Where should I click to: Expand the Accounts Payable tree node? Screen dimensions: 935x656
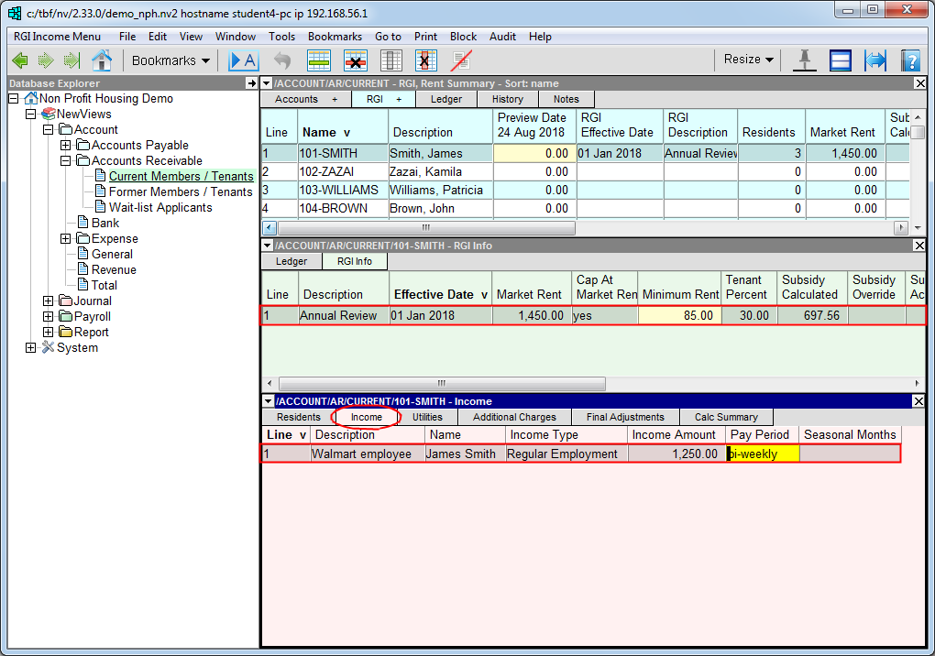coord(65,146)
